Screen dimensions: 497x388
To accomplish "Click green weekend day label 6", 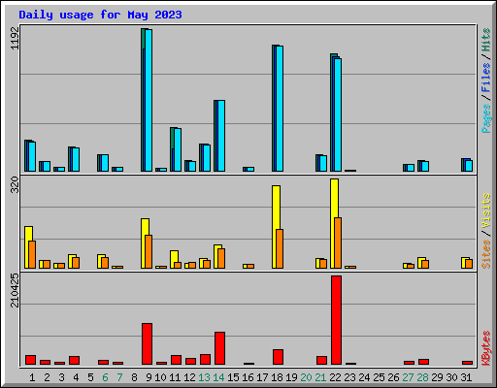I will tap(105, 377).
